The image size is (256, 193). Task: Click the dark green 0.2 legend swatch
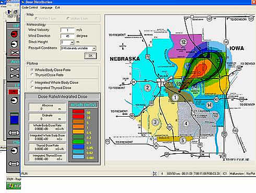tap(78, 137)
